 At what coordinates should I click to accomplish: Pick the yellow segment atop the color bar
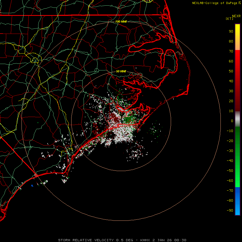coord(237,29)
